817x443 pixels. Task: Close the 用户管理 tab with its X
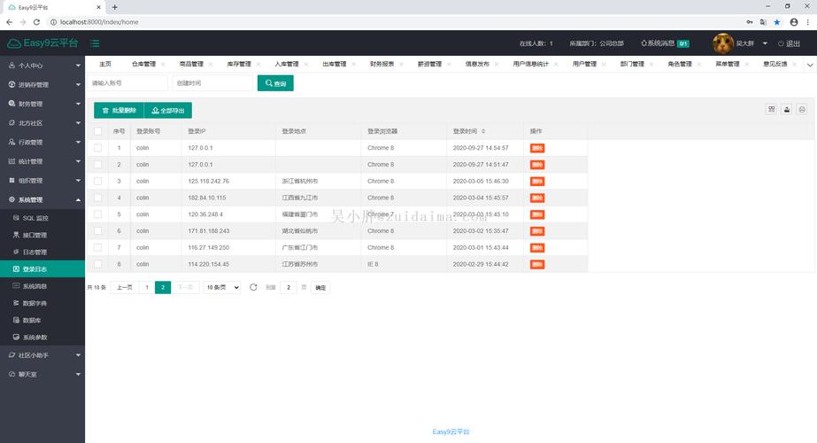pos(604,64)
